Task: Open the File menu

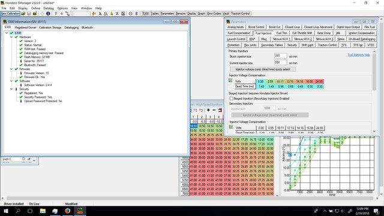Action: 4,8
